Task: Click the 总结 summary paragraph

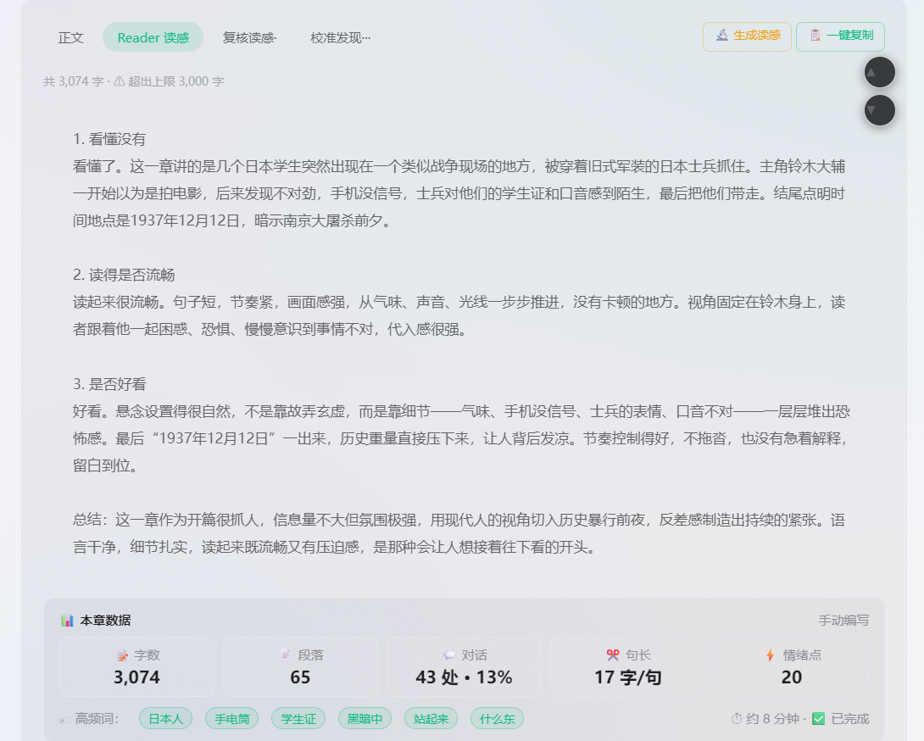Action: (x=459, y=533)
